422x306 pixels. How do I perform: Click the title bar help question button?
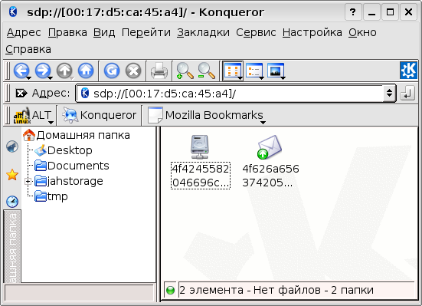click(353, 12)
